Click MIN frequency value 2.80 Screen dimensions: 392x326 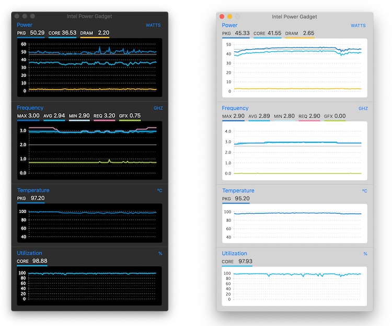click(289, 116)
